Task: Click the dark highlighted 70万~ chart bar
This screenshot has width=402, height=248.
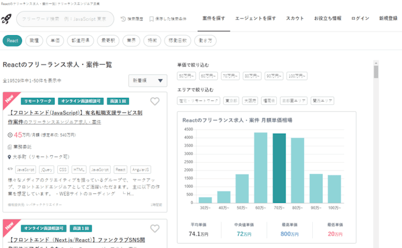Action: click(x=279, y=168)
